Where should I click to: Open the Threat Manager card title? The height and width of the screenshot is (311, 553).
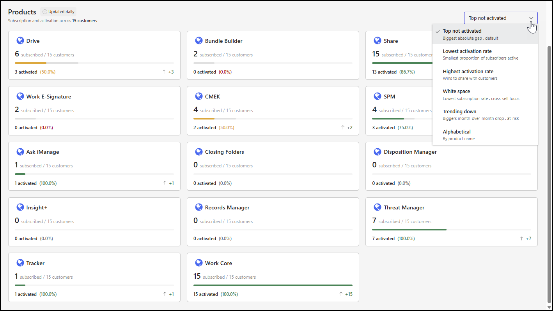(x=404, y=207)
